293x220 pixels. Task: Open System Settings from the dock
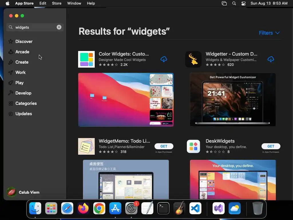131,208
